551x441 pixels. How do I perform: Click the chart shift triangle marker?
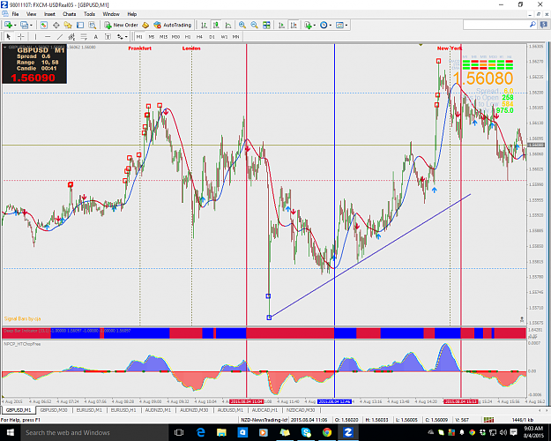click(421, 45)
